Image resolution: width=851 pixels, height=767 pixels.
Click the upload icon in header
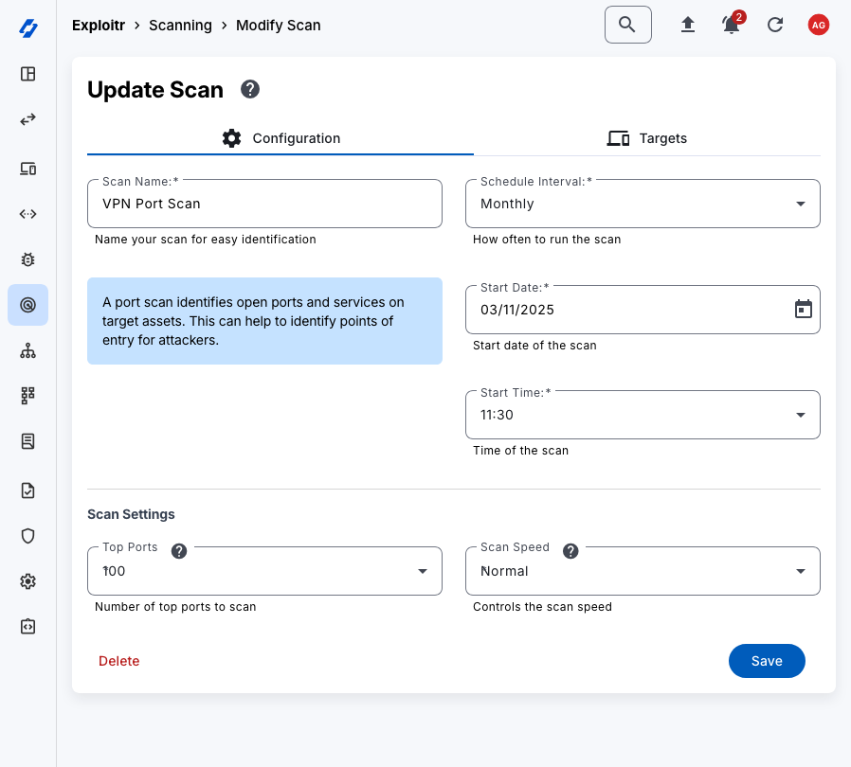click(x=688, y=26)
